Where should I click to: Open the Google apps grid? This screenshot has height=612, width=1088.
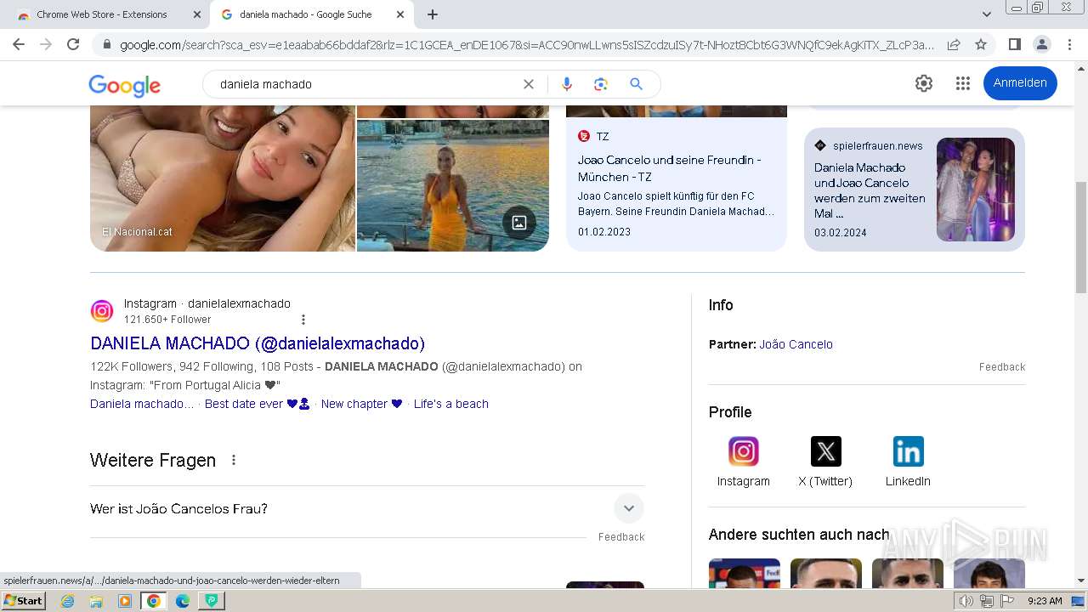point(963,83)
